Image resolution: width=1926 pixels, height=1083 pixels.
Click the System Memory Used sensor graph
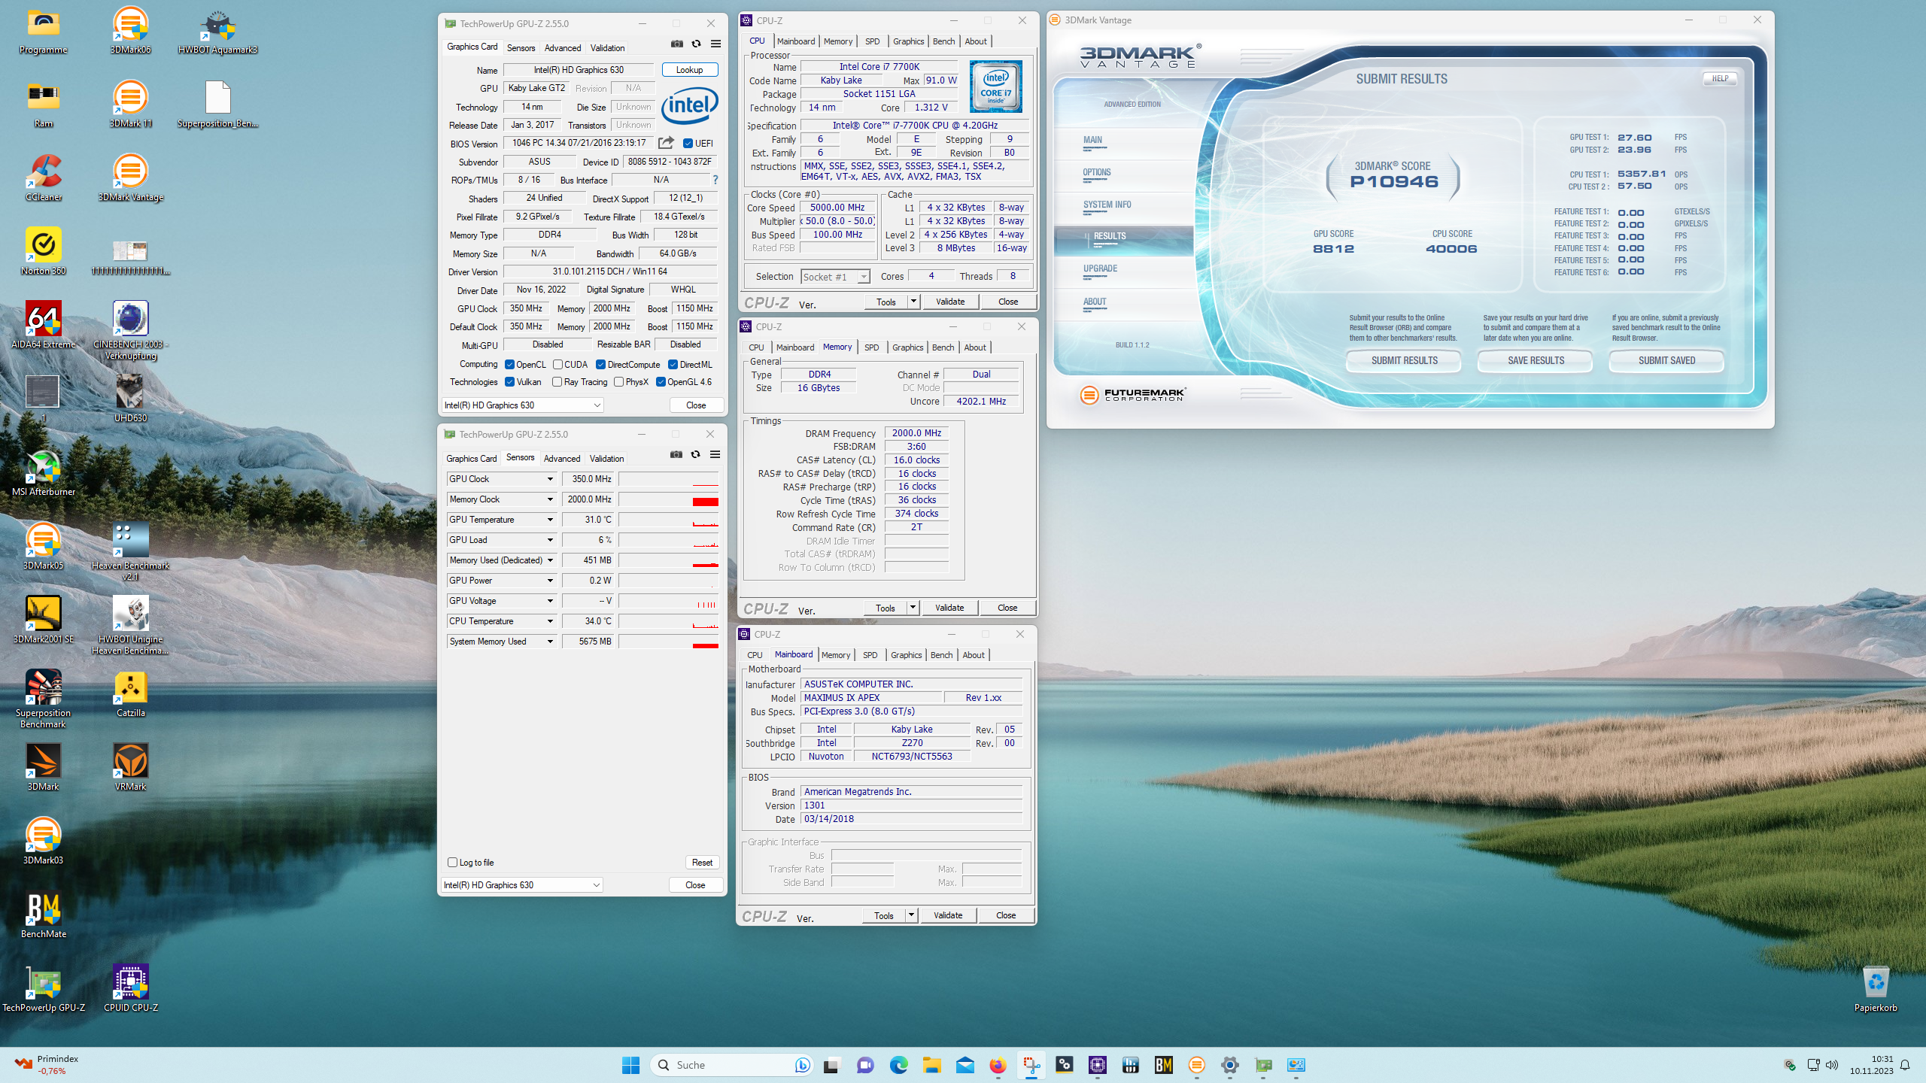(668, 642)
